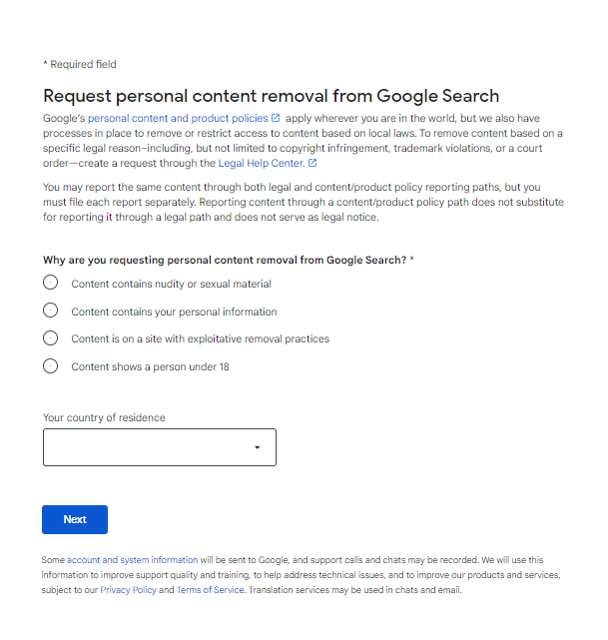
Task: Click the page heading about content removal
Action: (x=272, y=96)
